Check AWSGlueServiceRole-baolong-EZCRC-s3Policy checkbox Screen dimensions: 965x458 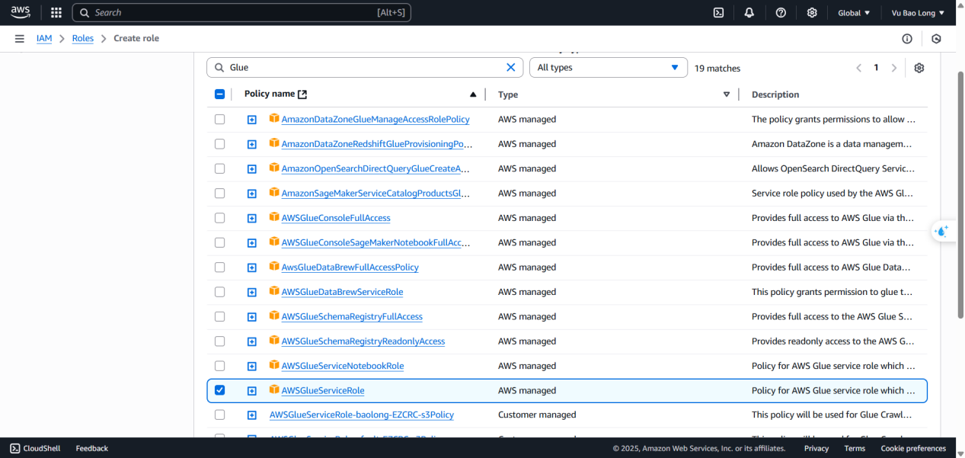[220, 415]
